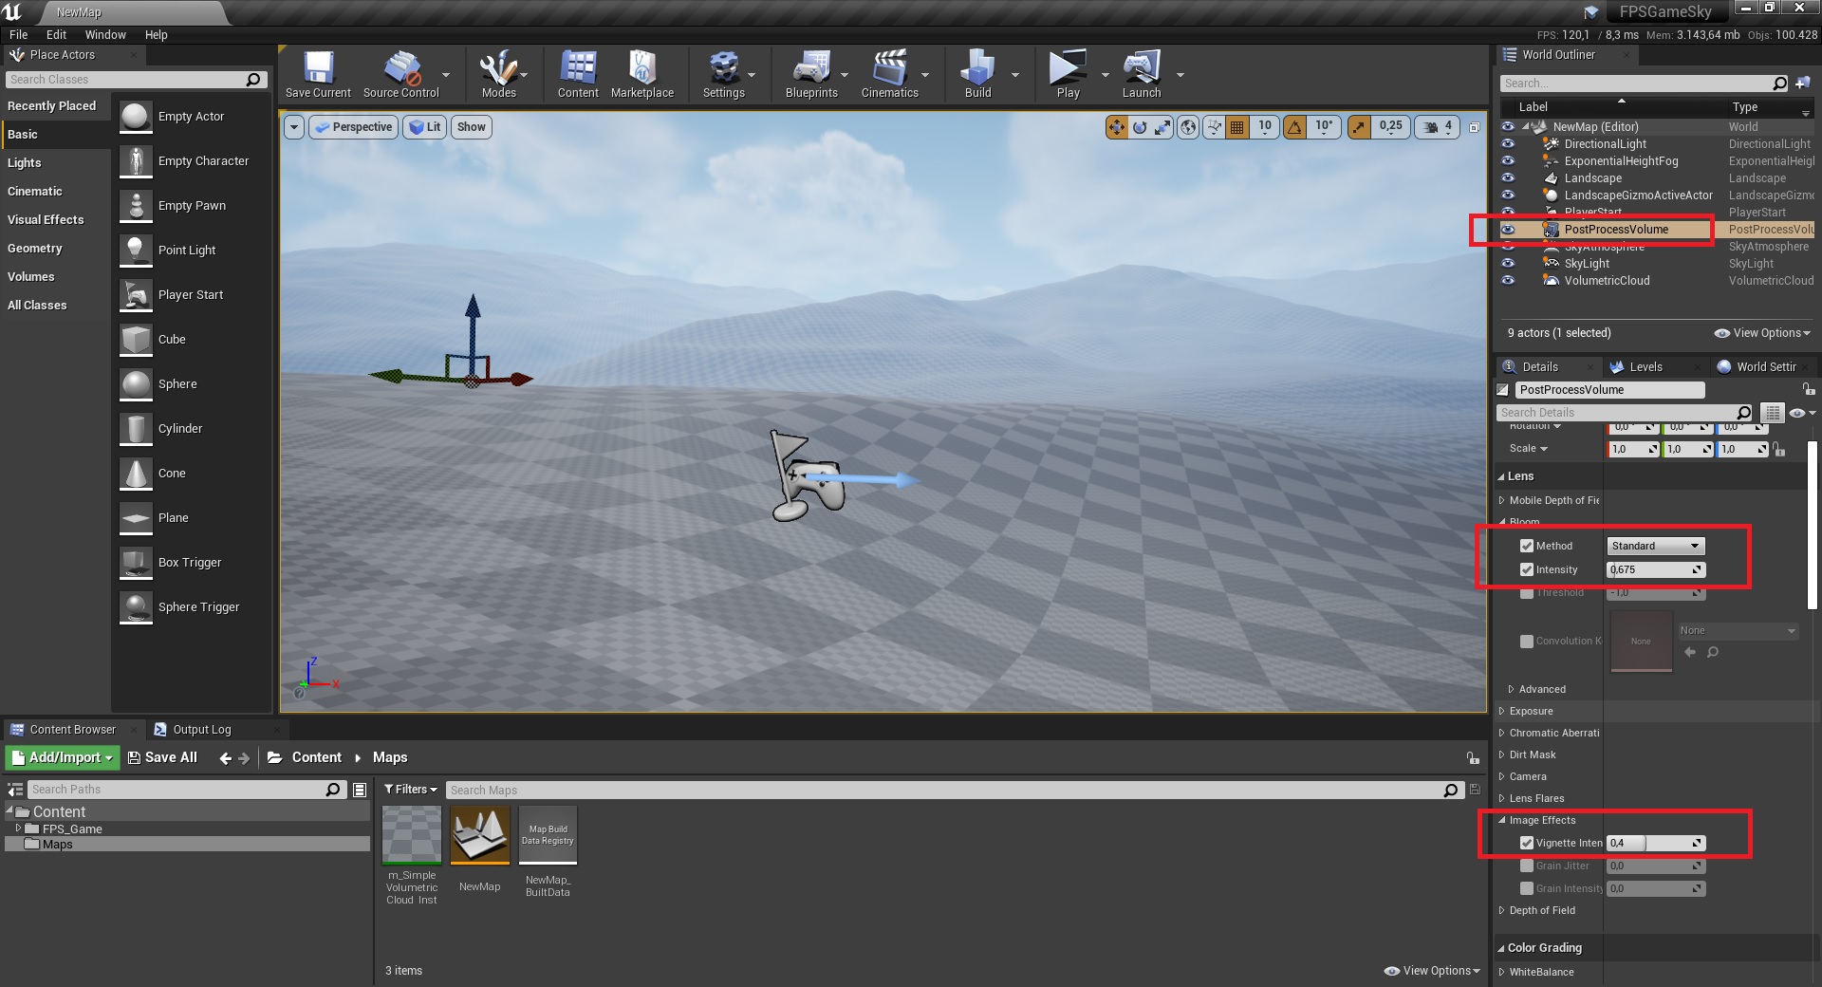Open the Window menu
This screenshot has height=987, width=1822.
click(x=105, y=35)
